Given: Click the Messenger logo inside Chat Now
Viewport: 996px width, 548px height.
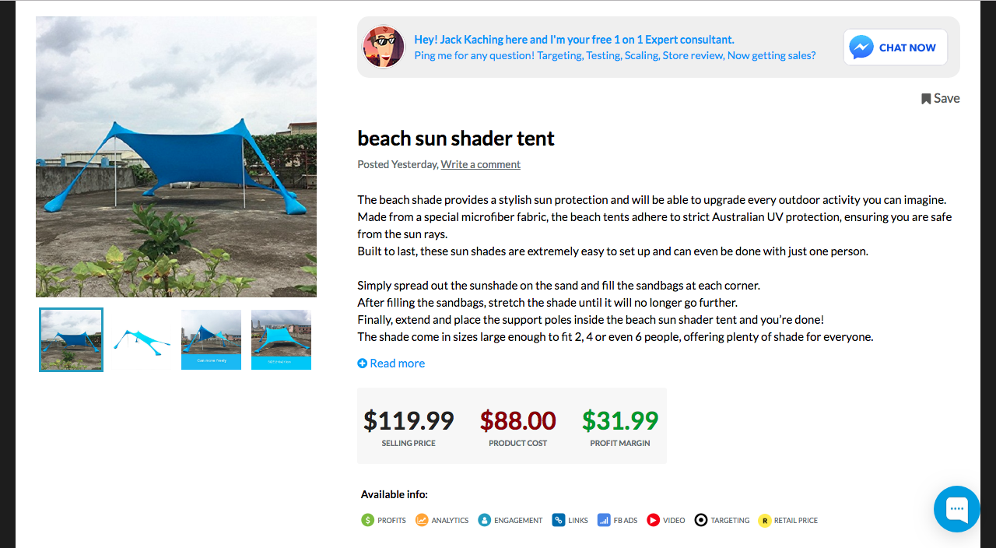Looking at the screenshot, I should pos(861,47).
